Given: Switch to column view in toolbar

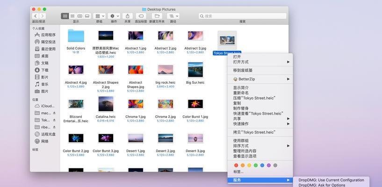Looking at the screenshot, I should coord(79,16).
